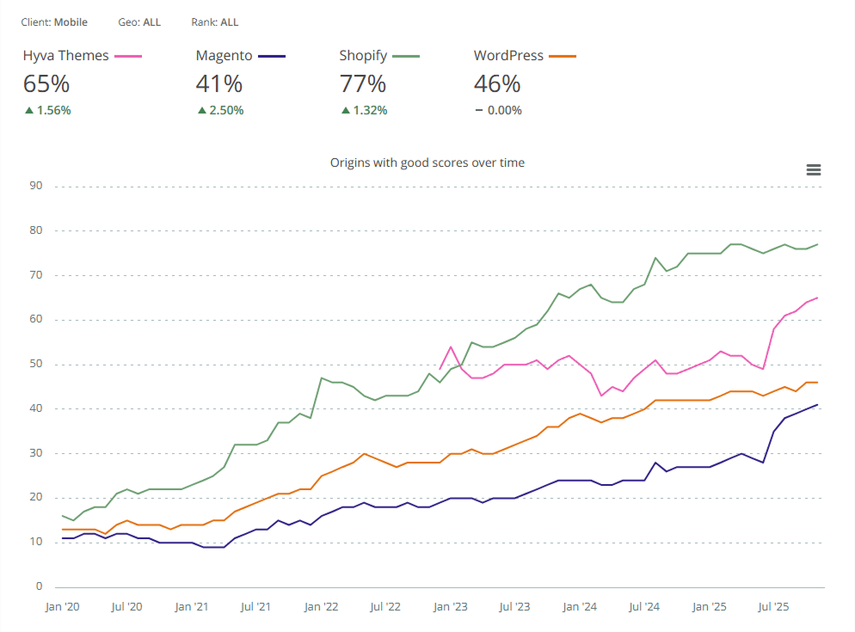Click the chart title Origins with good scores
The image size is (855, 632).
coord(427,163)
